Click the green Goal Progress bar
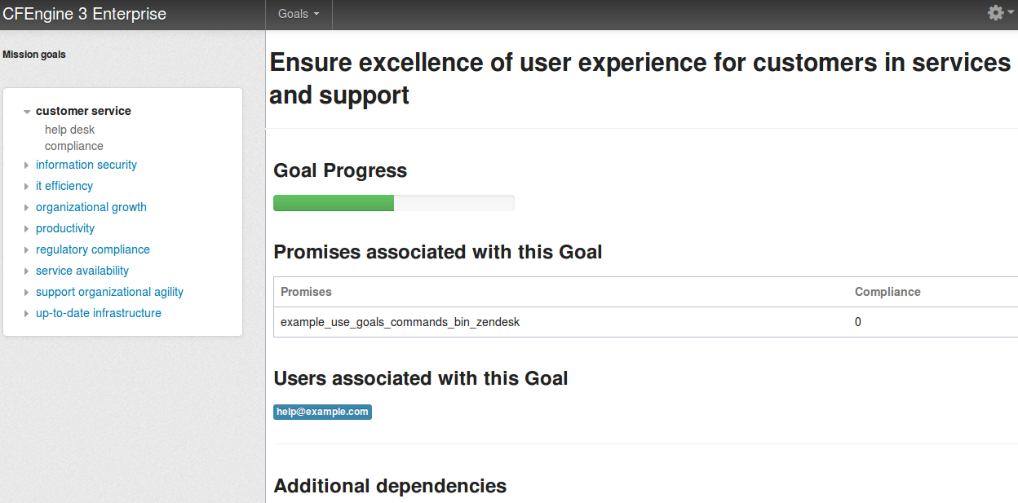The height and width of the screenshot is (503, 1018). pyautogui.click(x=334, y=203)
